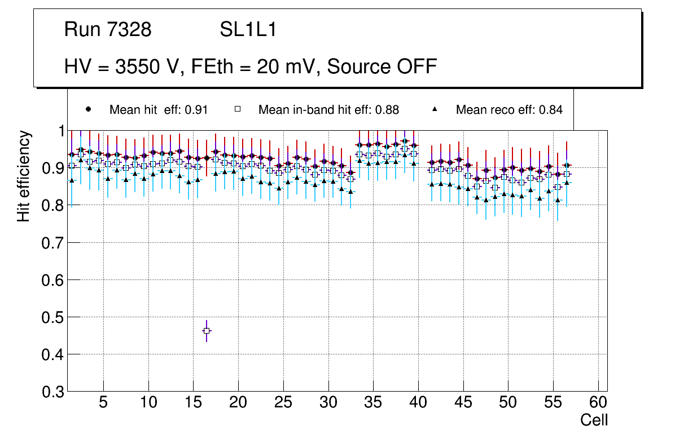675x435 pixels.
Task: Click x-axis tick label 20
Action: click(x=238, y=403)
